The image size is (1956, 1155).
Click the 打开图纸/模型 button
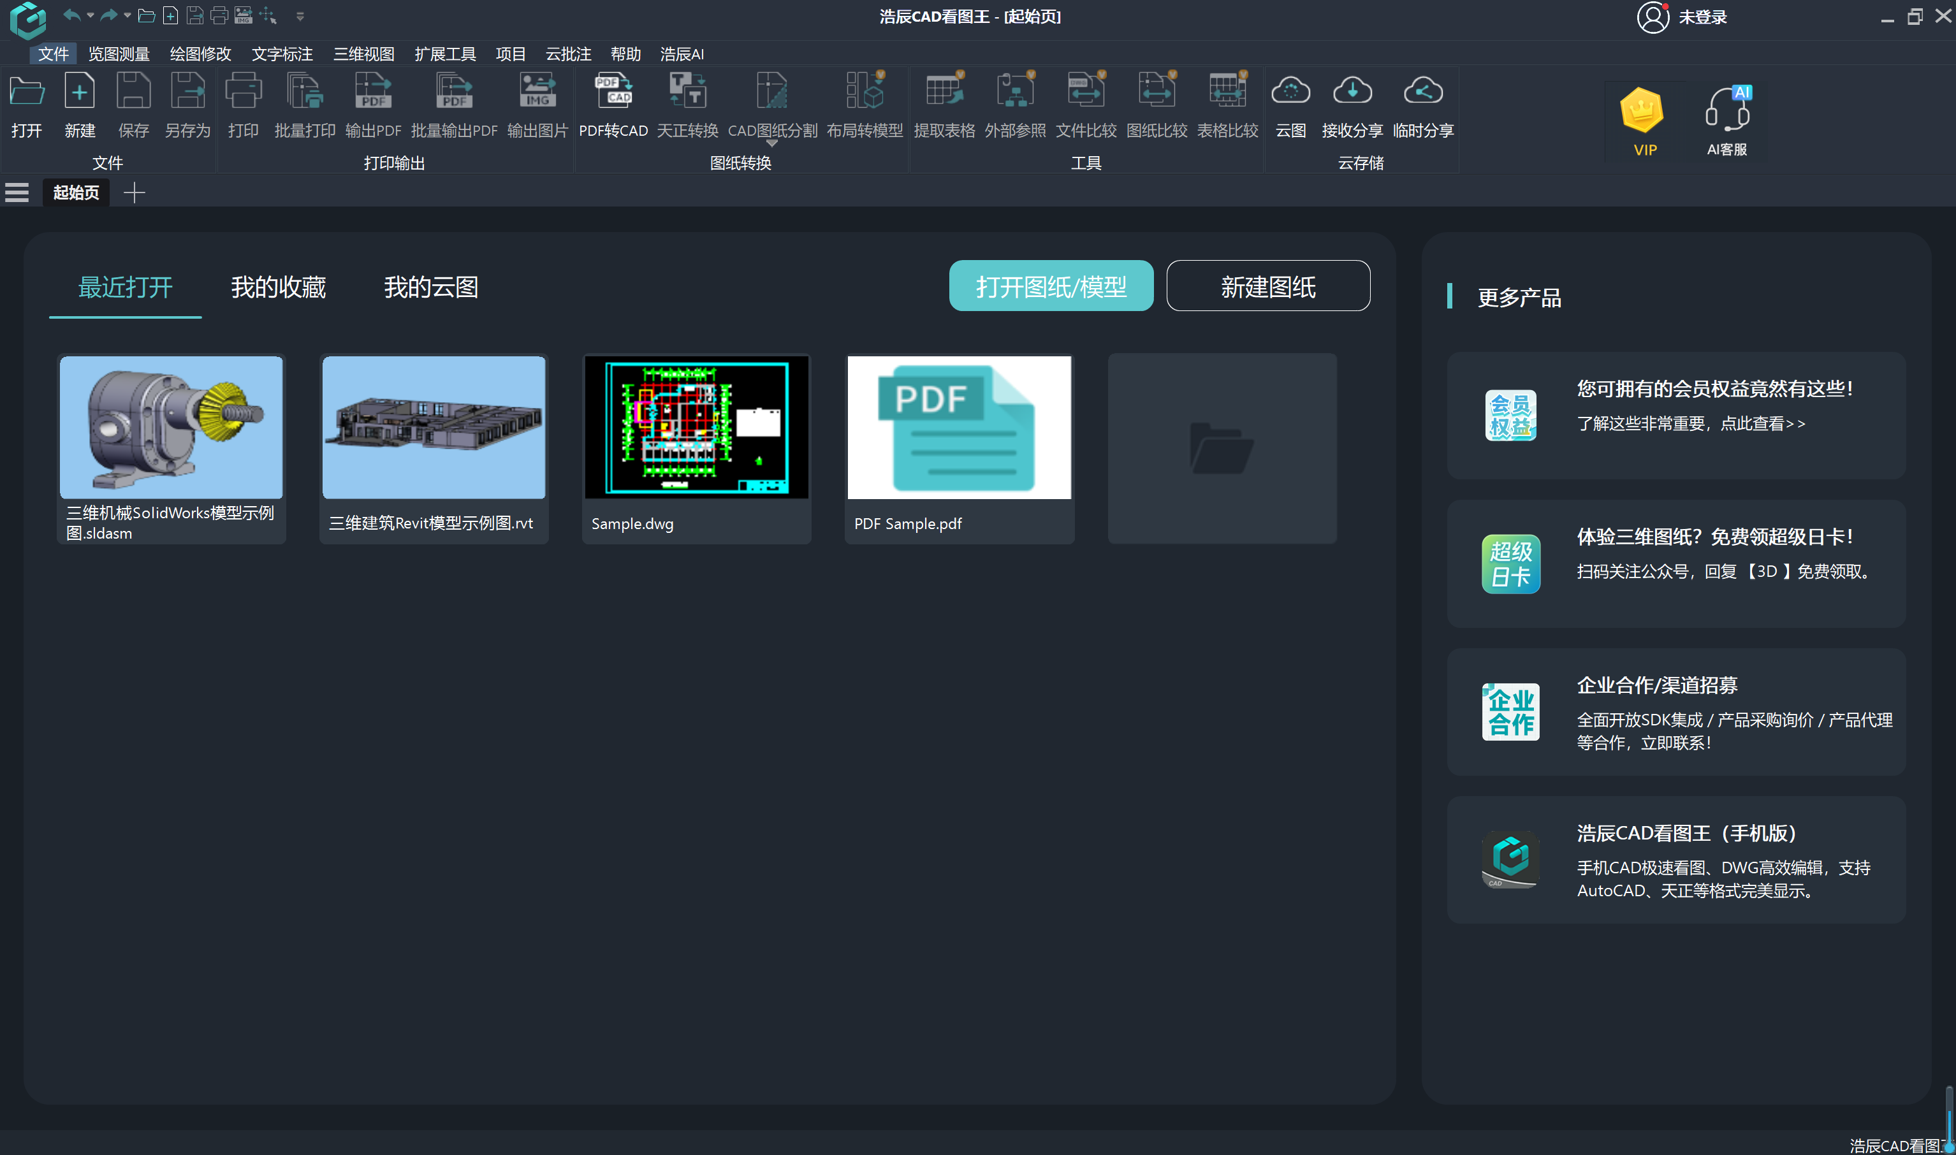1051,286
